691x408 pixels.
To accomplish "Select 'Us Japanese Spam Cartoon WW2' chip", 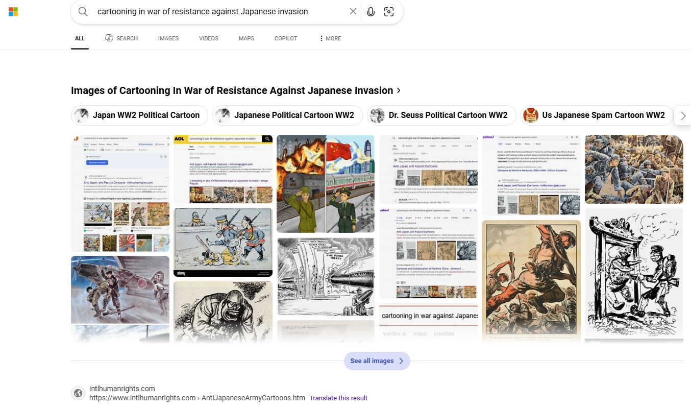I will 597,115.
